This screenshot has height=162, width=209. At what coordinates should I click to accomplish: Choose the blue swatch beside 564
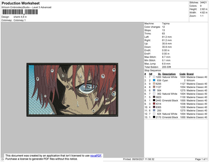pyautogui.click(x=154, y=90)
